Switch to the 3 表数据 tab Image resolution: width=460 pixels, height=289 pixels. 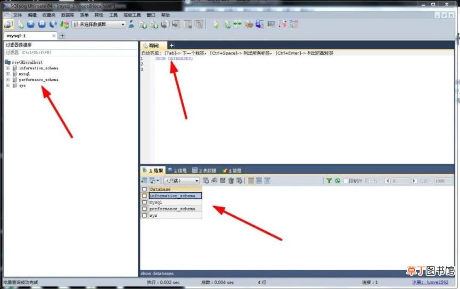(x=204, y=171)
